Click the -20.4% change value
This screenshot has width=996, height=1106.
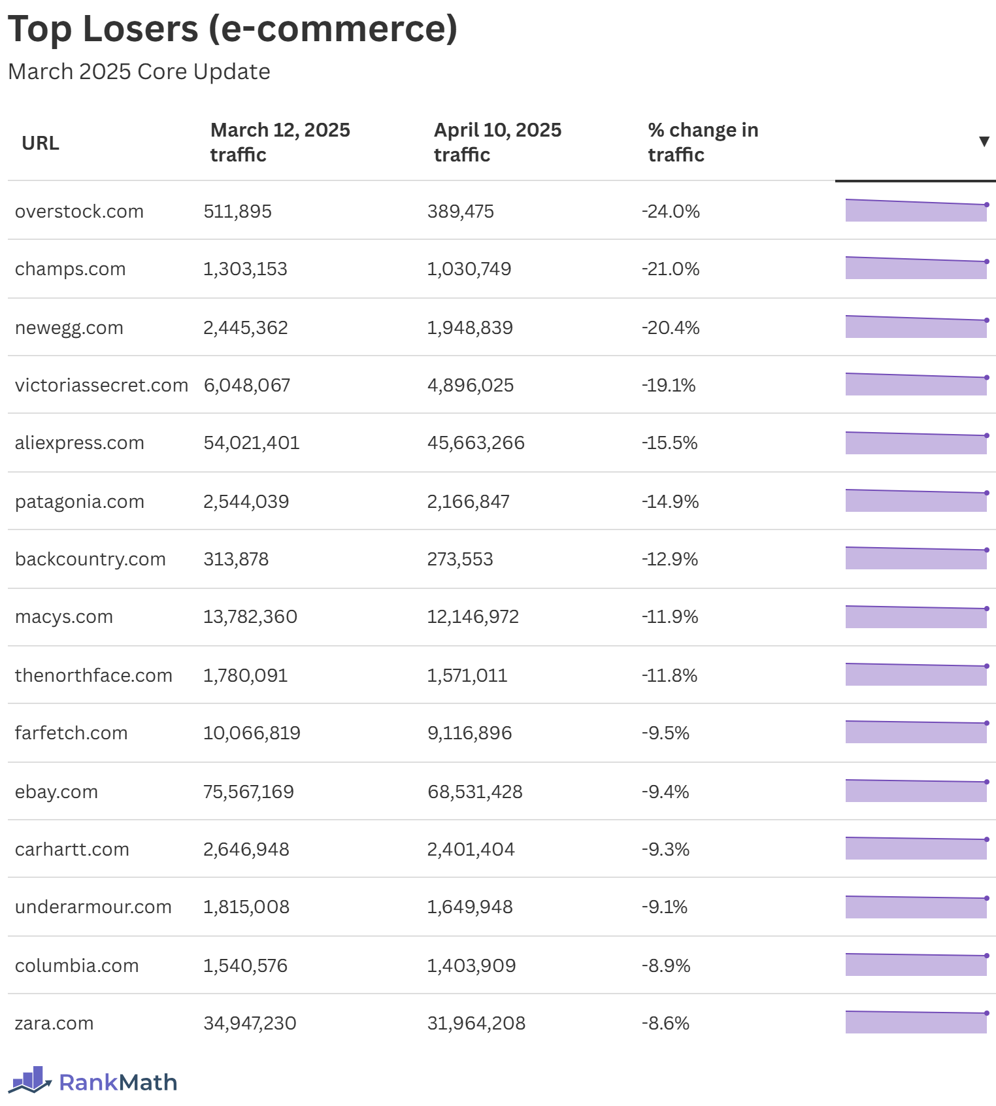(x=671, y=327)
